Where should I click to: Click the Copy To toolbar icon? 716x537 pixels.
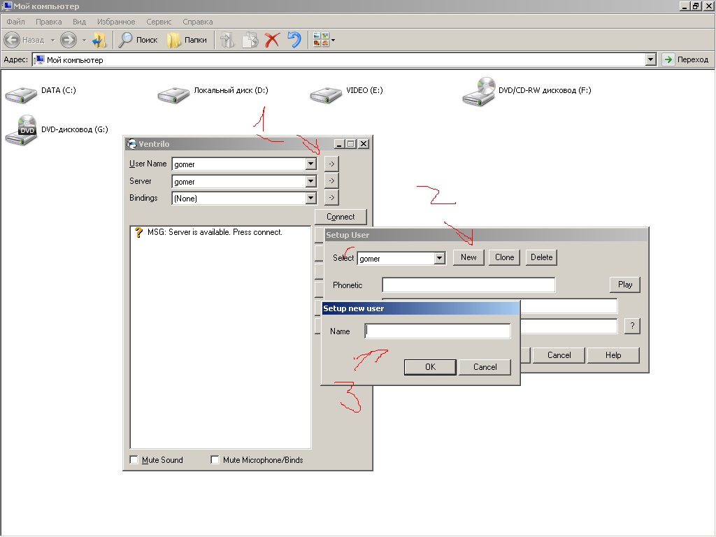point(250,40)
